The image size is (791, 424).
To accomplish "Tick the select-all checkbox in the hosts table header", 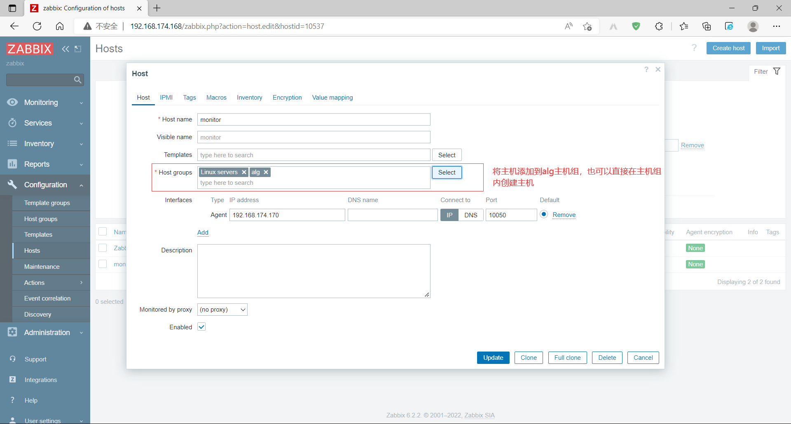I will tap(103, 231).
